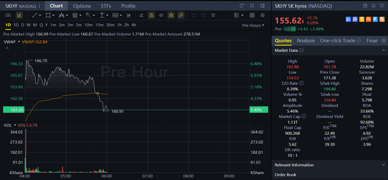Screen dimensions: 388x180
Task: Choose the 4h interval
Action: point(134,25)
